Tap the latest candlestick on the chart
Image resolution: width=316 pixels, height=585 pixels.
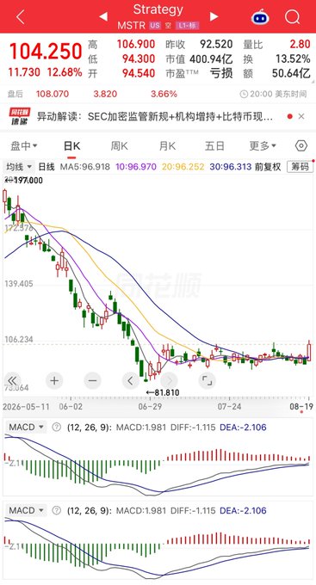pos(309,351)
